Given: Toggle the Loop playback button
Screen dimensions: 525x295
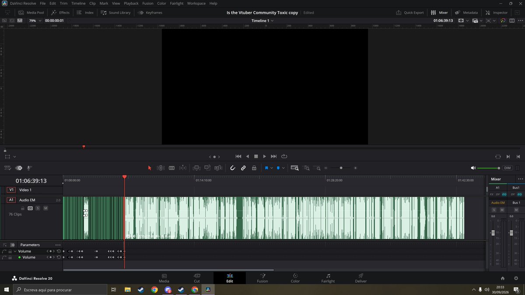Looking at the screenshot, I should tap(284, 156).
